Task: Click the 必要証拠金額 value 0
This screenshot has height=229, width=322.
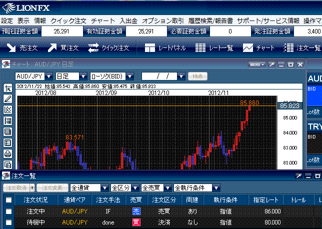Action: [x=230, y=31]
